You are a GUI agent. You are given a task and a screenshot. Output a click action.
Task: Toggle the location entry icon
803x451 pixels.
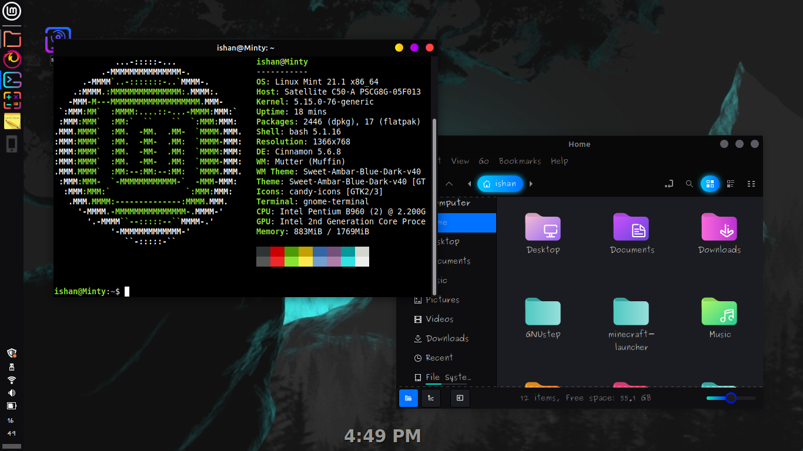pos(669,184)
